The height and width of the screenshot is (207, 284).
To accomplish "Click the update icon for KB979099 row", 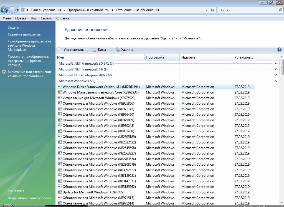I will [x=60, y=120].
